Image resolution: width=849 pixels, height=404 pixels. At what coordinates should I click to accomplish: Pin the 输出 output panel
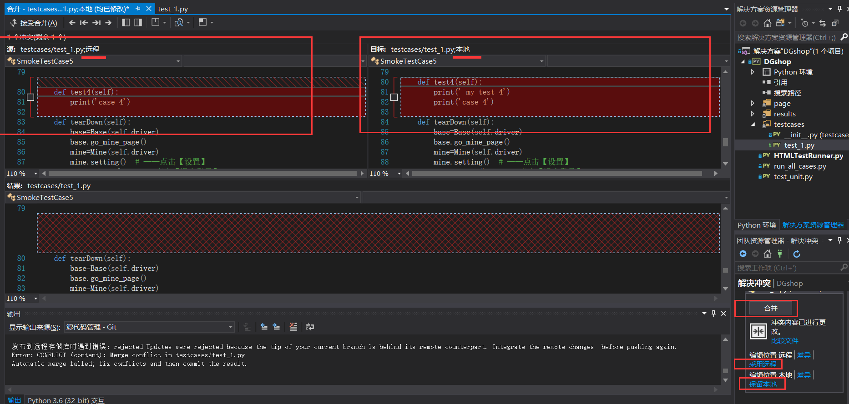coord(713,314)
